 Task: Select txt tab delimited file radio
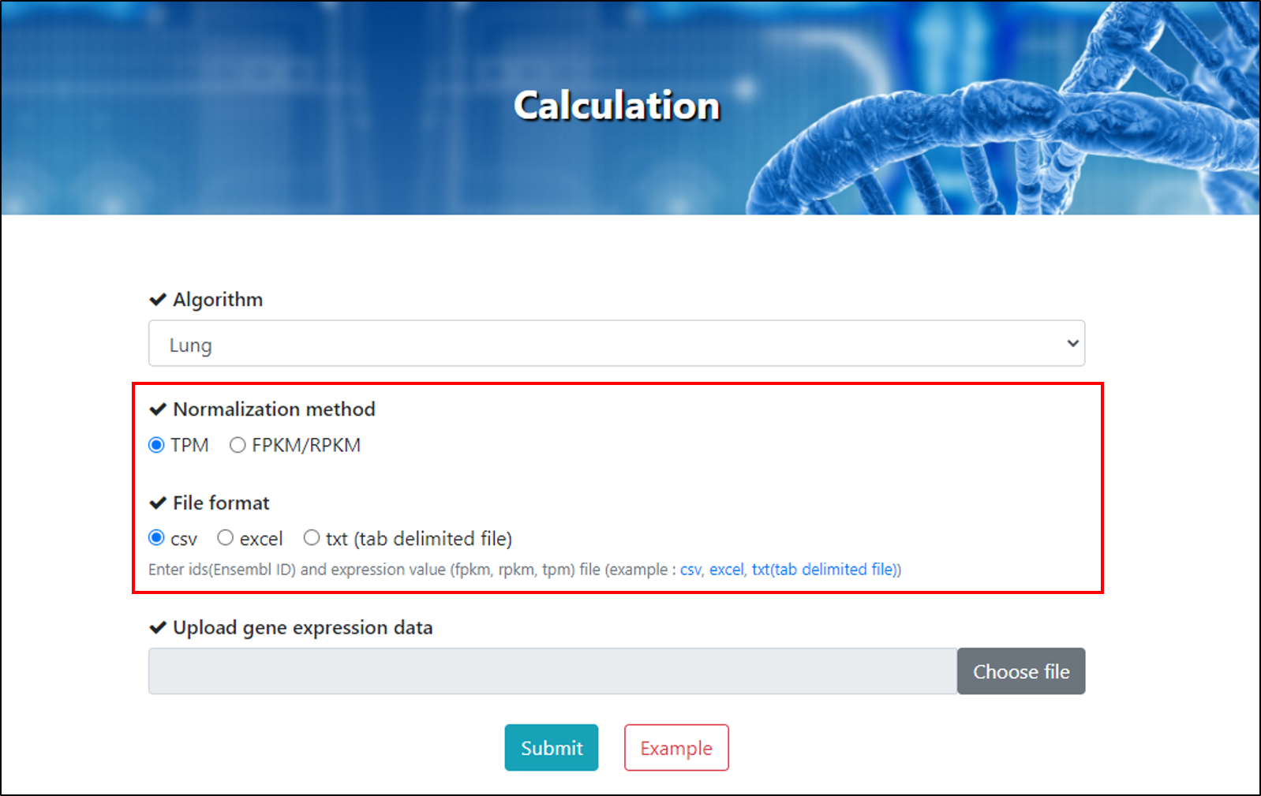tap(312, 538)
